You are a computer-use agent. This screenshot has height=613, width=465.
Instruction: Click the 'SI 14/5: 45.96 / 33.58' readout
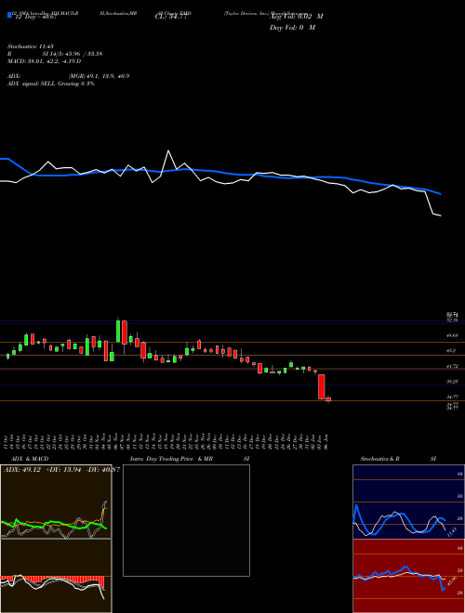(73, 54)
